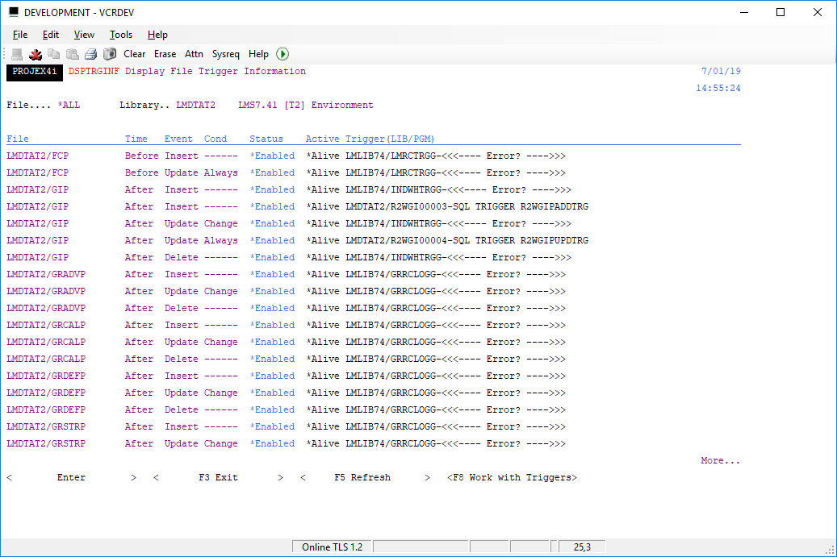Select LMDTAT2/FCP row with Before Update
The image size is (837, 557).
coord(286,173)
